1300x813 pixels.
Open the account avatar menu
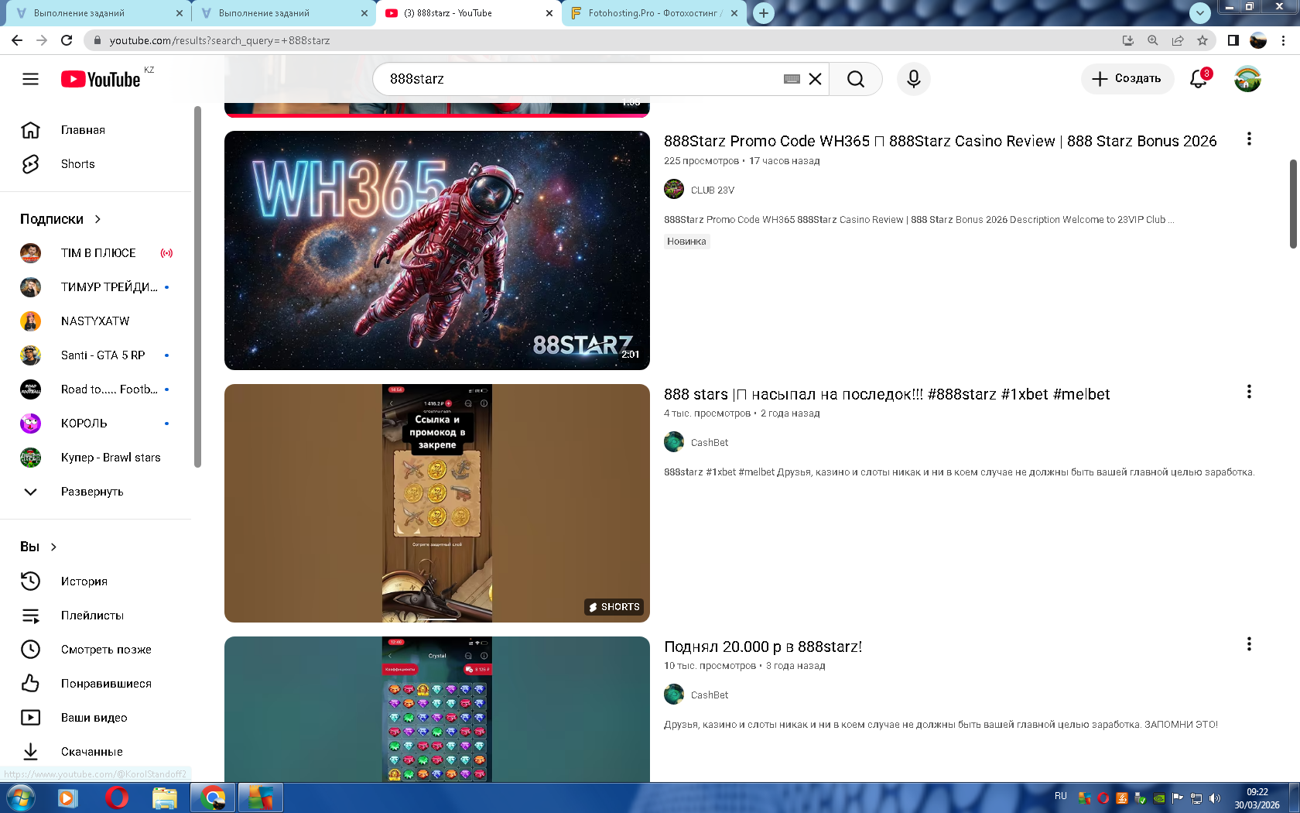[1247, 79]
